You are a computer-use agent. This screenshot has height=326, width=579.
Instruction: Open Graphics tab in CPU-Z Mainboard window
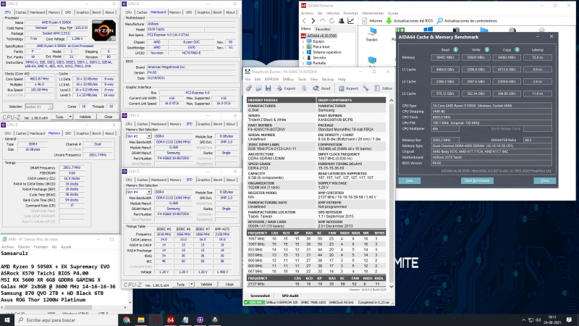203,12
